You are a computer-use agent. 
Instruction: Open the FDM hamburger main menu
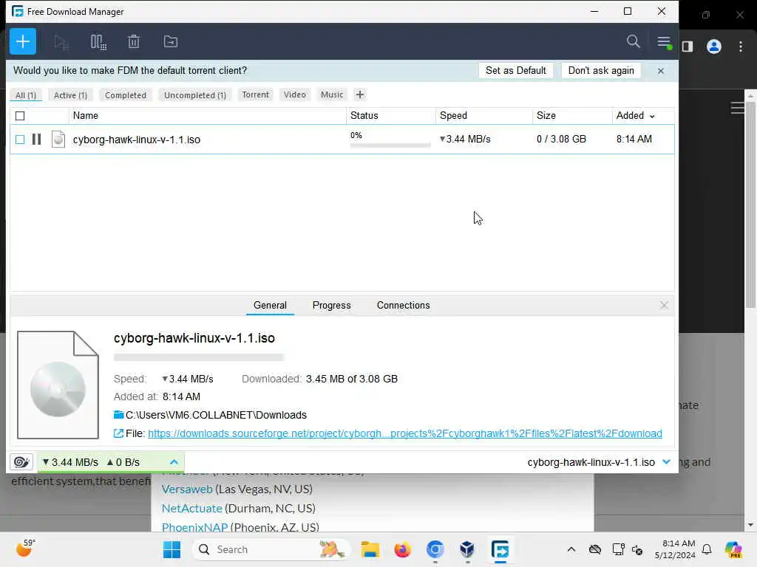click(664, 42)
